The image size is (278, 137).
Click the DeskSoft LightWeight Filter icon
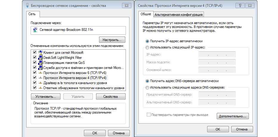click(40, 57)
